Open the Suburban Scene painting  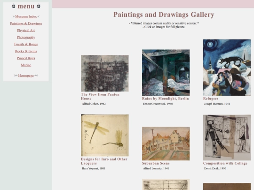(x=166, y=144)
